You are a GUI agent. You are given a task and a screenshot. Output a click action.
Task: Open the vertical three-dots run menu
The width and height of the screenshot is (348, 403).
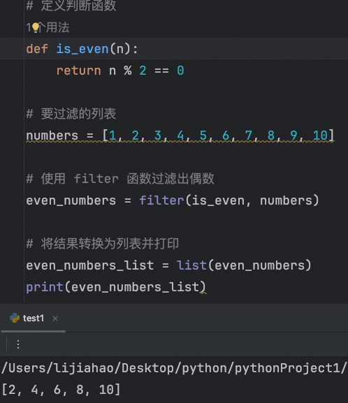click(18, 344)
